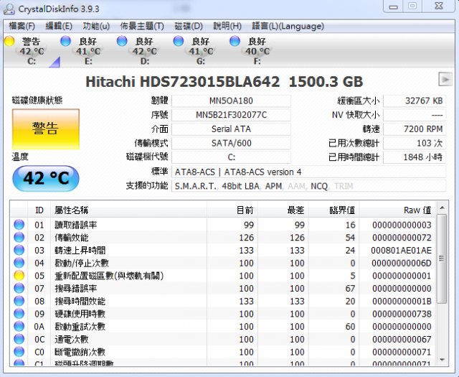Viewport: 459px width, 377px height.
Task: Click the 目前 column header
Action: point(232,210)
